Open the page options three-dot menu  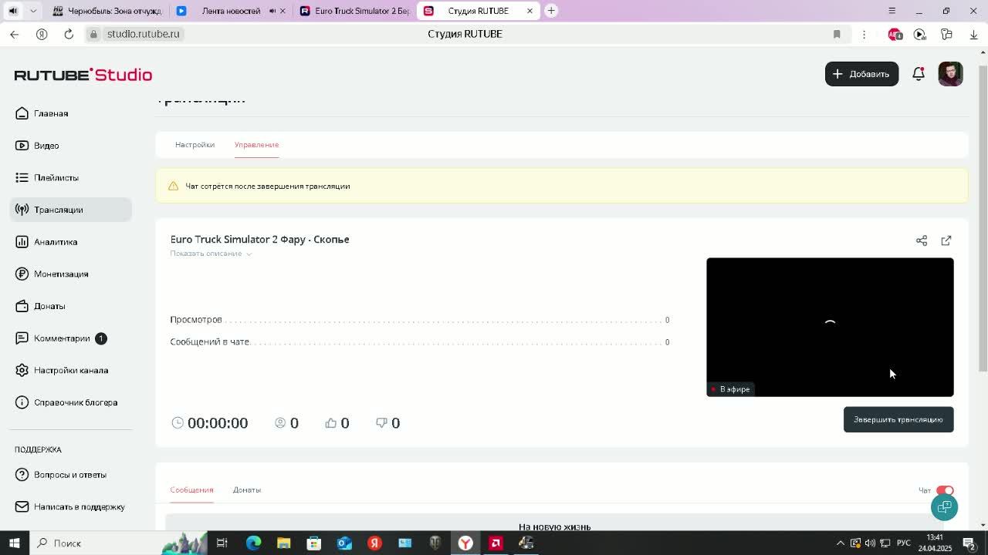point(864,34)
